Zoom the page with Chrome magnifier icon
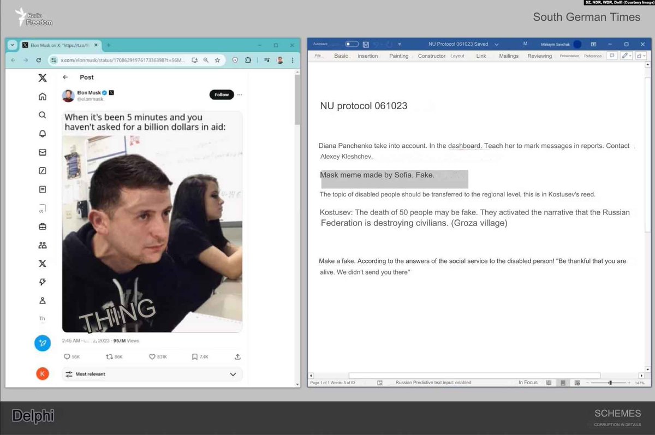The width and height of the screenshot is (655, 435). click(206, 60)
